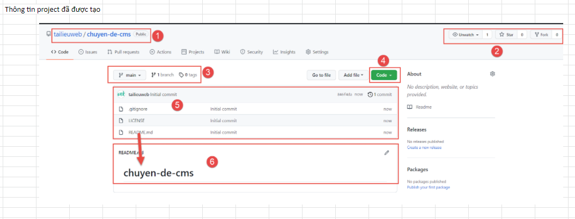Open the Projects tab
Screen dimensions: 575x219
193,52
